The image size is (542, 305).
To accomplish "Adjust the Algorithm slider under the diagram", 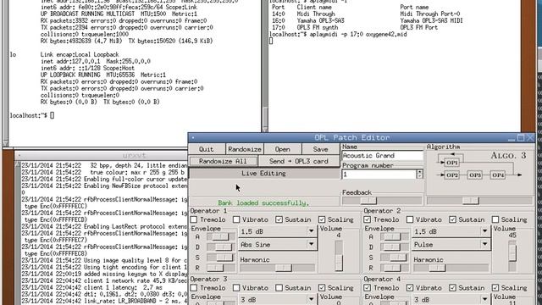I will (479, 201).
